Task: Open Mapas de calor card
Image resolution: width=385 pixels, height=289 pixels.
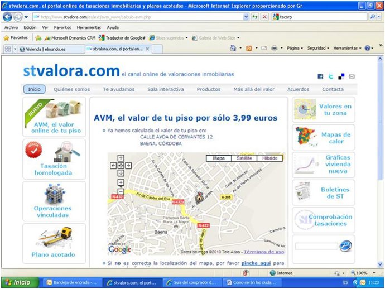Action: [x=324, y=137]
